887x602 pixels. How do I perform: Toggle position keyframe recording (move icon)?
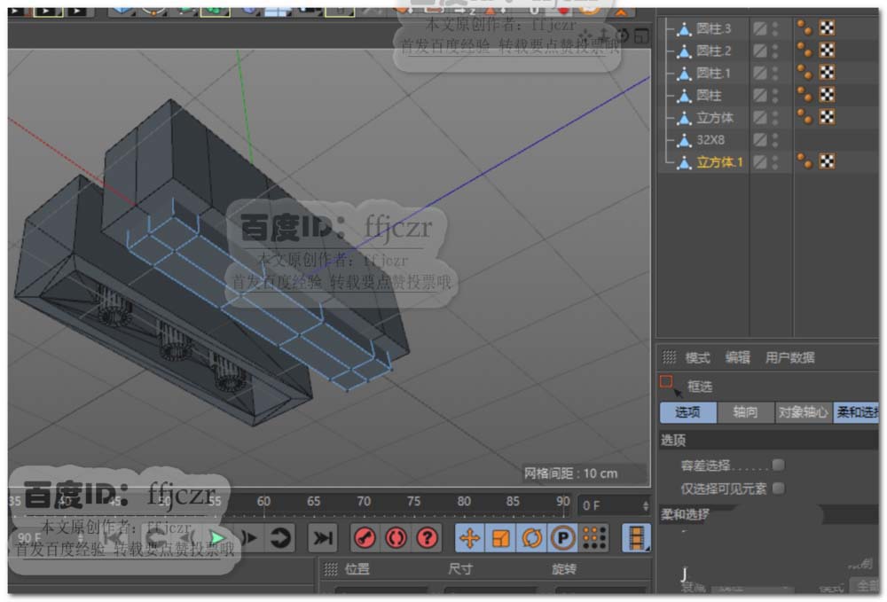point(469,538)
